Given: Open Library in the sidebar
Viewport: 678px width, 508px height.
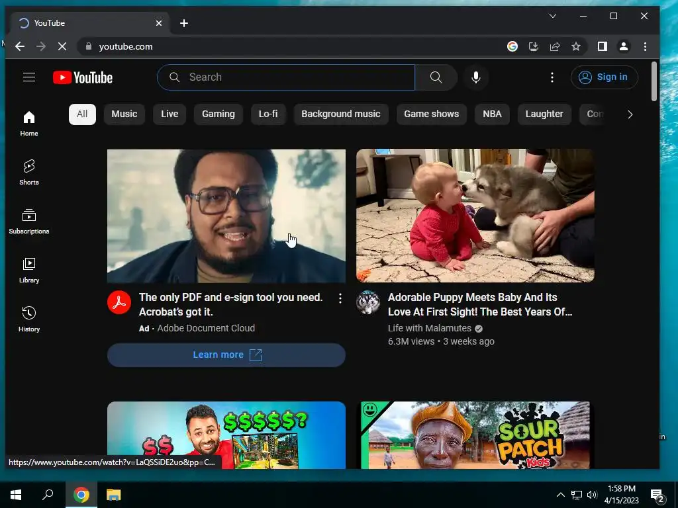Looking at the screenshot, I should coord(29,270).
